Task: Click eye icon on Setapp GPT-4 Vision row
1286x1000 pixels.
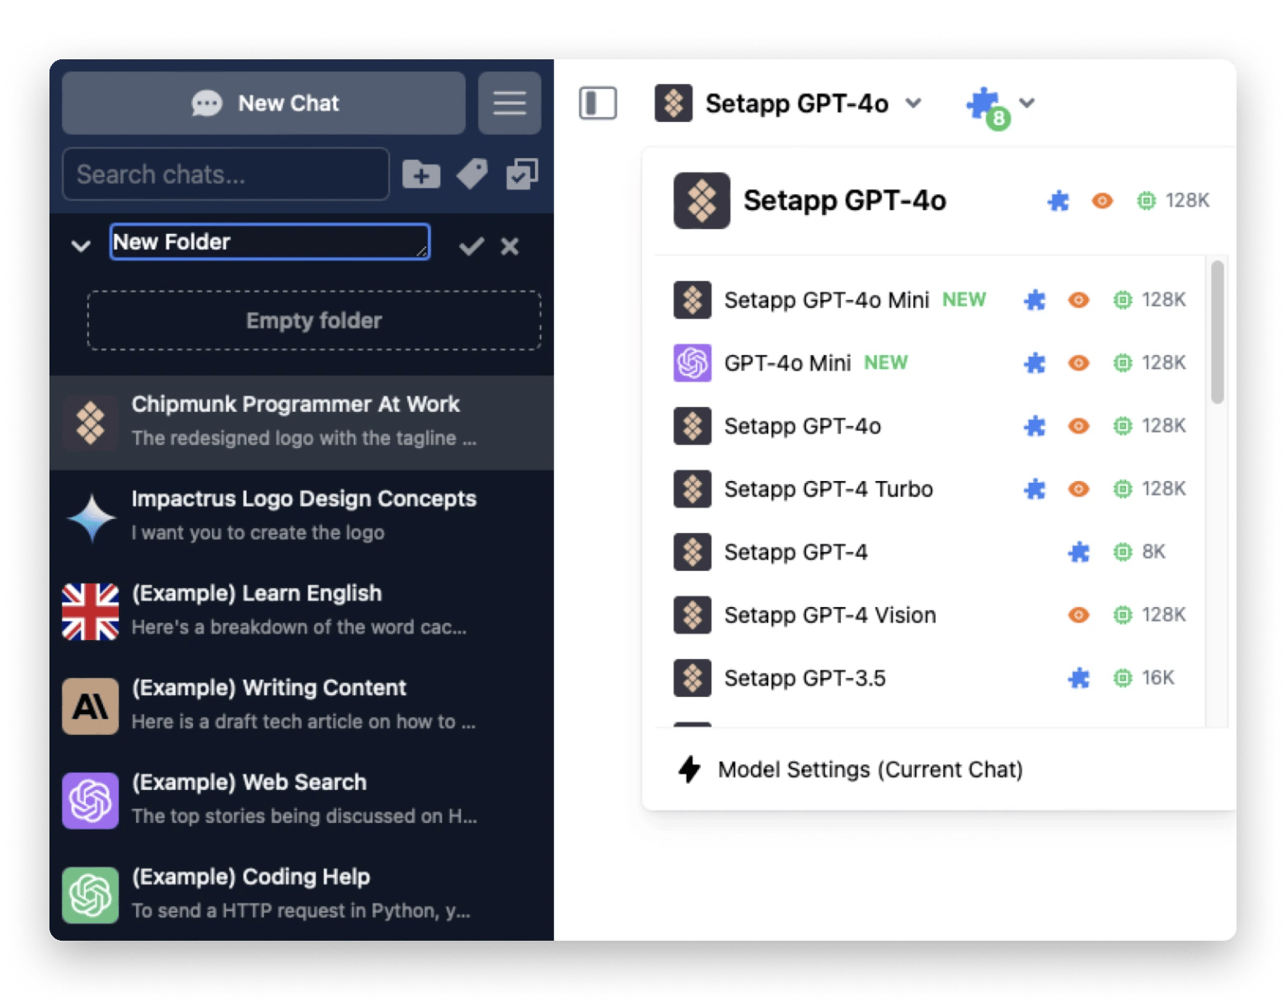Action: pyautogui.click(x=1078, y=615)
